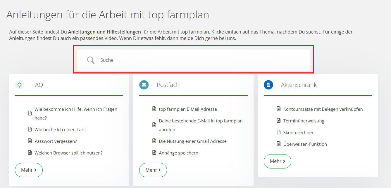Select the Postfach category heading
Screen dimensions: 391x188
(168, 85)
